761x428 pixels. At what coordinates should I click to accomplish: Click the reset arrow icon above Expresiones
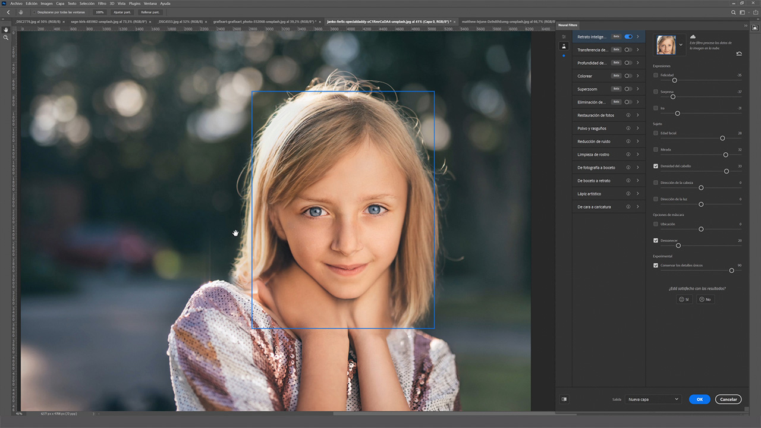[x=739, y=53]
